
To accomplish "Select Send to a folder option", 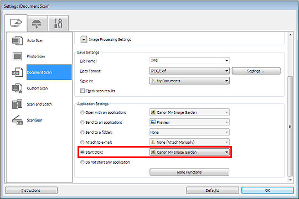I will [82, 132].
